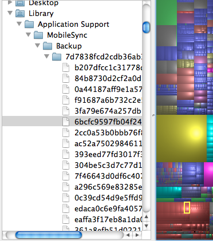Click the file icon for edaca0c6e9fa4057
213x241 pixels.
pos(66,208)
